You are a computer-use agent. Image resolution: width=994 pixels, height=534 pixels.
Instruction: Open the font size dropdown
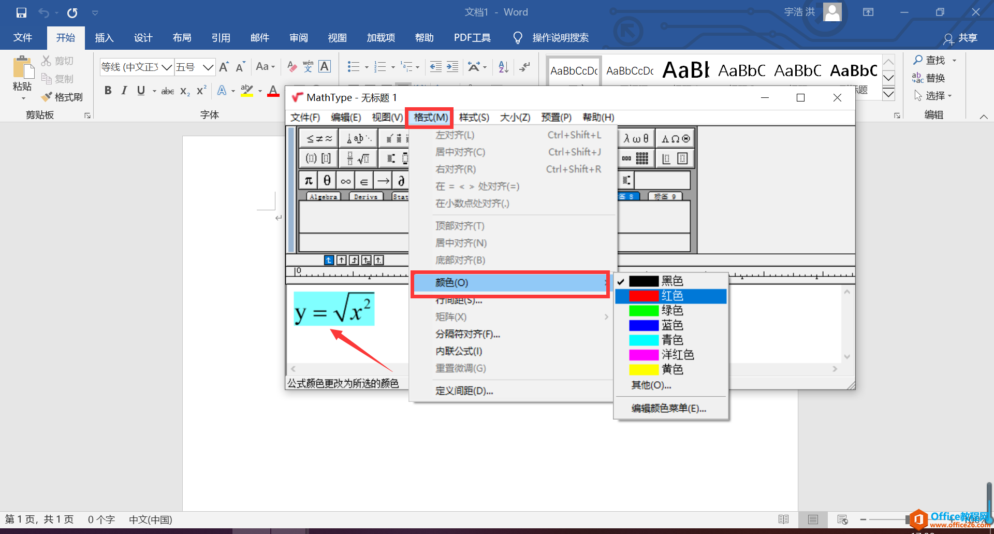[x=208, y=67]
